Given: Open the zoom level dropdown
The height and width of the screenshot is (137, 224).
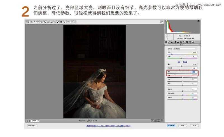Looking at the screenshot, I should pyautogui.click(x=38, y=121).
